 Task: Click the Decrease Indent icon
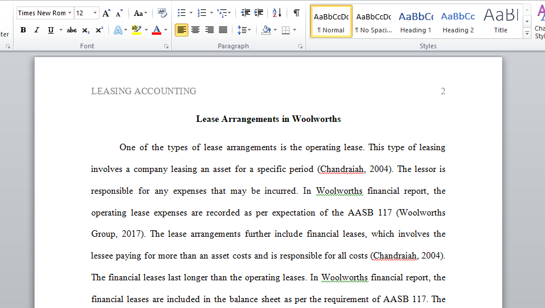click(245, 13)
